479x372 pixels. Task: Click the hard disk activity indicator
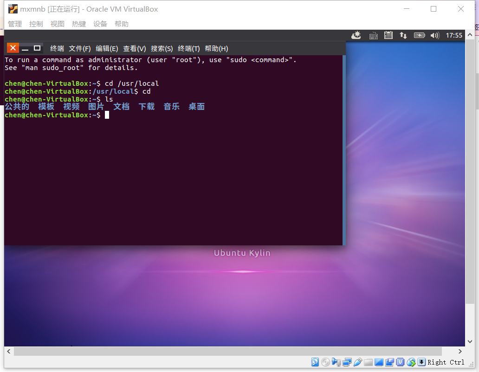point(315,362)
